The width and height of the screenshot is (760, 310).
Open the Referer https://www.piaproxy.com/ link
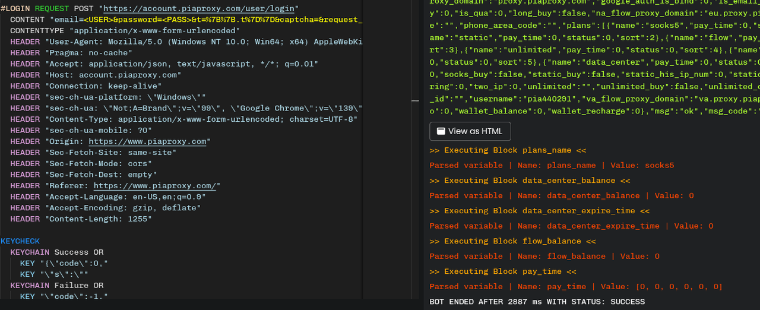155,185
